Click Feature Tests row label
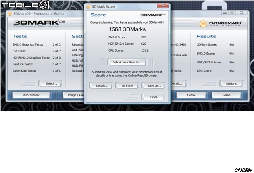254x173 pixels. coord(23,64)
